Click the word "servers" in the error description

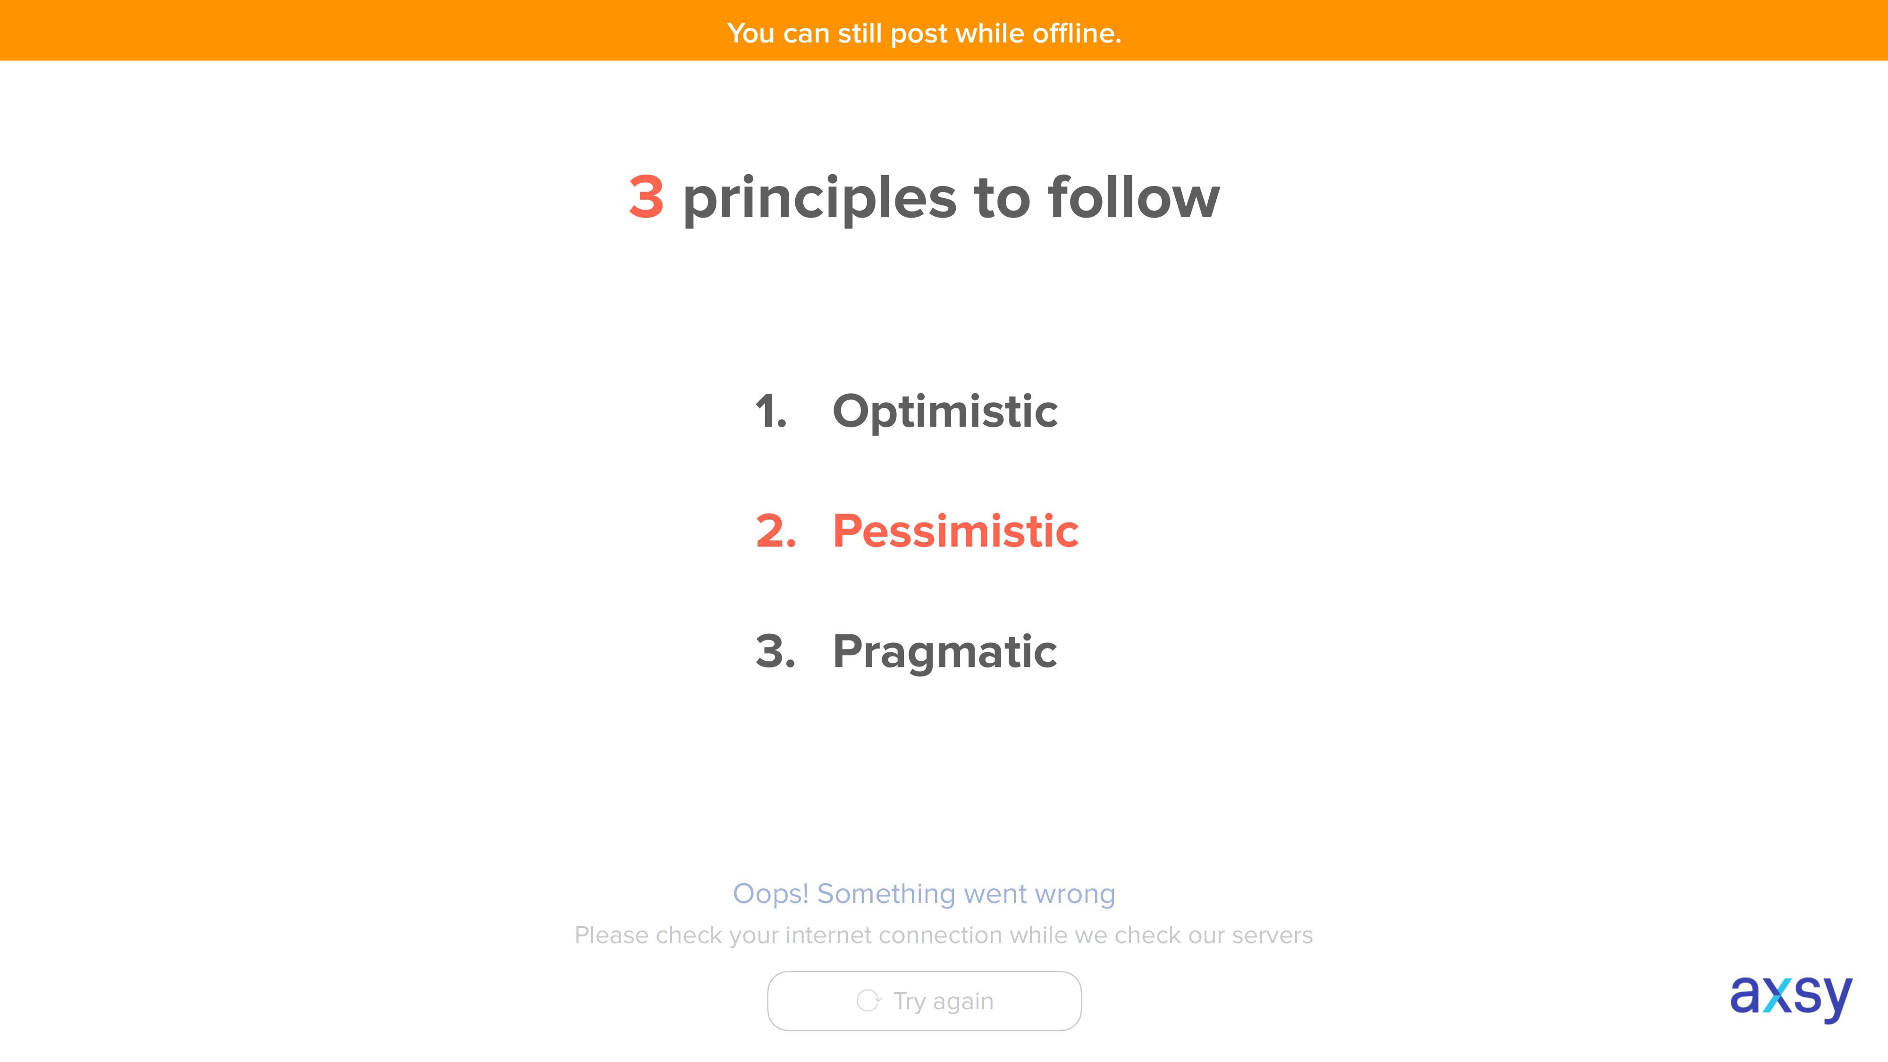click(1273, 936)
